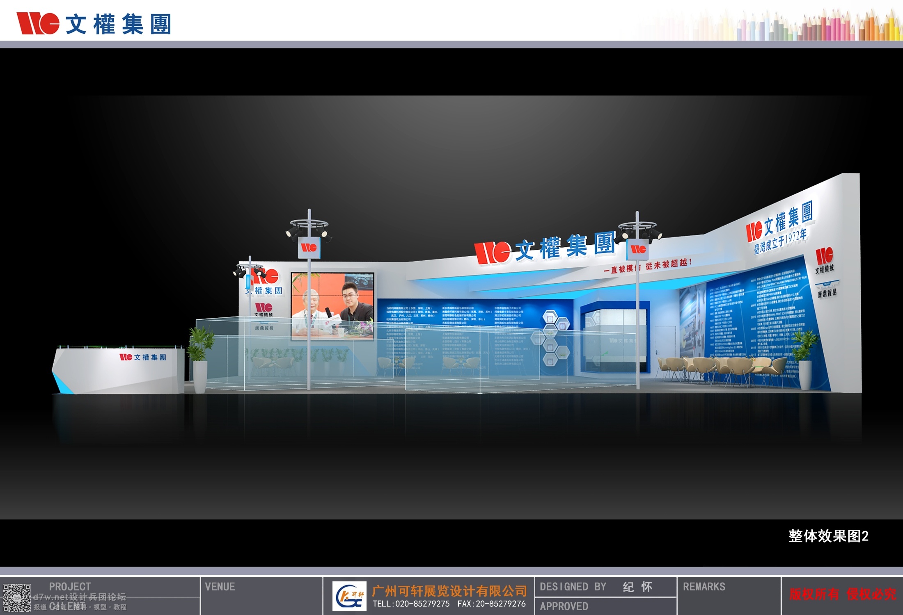Click the hexagon display cluster on the blue wall

tap(551, 338)
